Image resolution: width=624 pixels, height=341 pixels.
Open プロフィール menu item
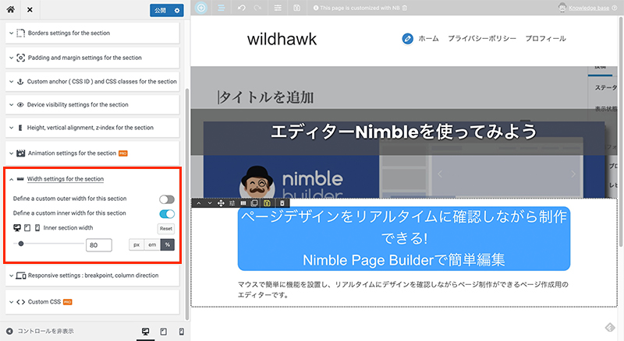[x=550, y=38]
